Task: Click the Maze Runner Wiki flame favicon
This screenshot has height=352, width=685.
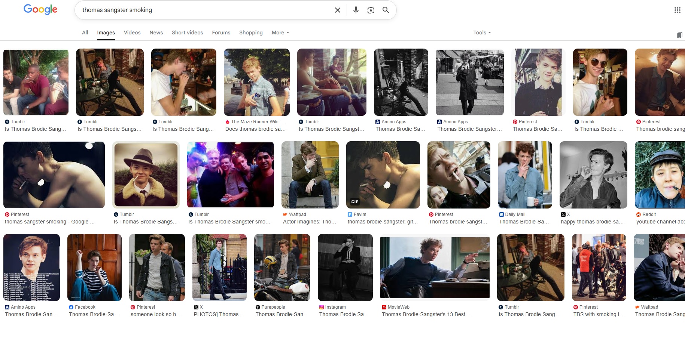Action: [227, 122]
